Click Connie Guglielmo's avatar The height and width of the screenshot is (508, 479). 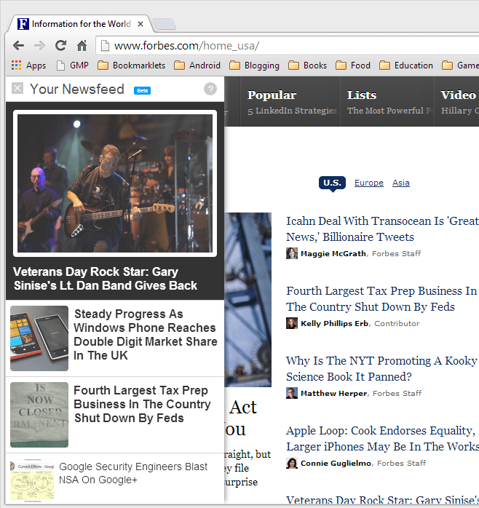[292, 464]
